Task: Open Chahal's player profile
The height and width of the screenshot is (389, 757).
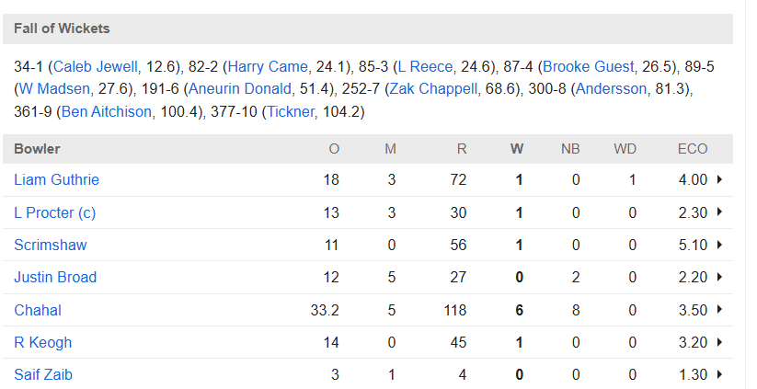Action: (38, 310)
